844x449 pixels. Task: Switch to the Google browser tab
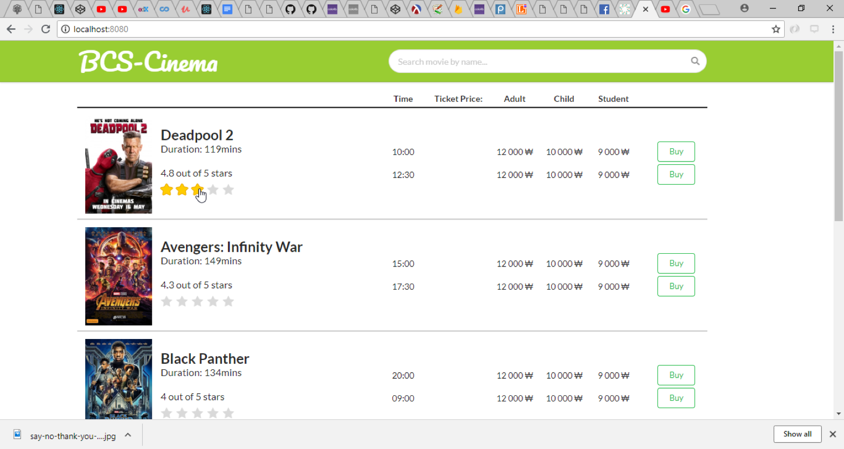tap(686, 9)
